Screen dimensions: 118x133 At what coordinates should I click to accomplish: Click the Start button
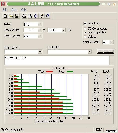105,51
